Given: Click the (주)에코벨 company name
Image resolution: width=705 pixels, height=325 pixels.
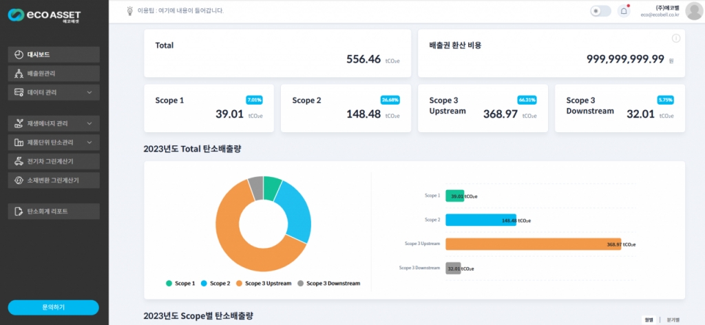Looking at the screenshot, I should 667,8.
